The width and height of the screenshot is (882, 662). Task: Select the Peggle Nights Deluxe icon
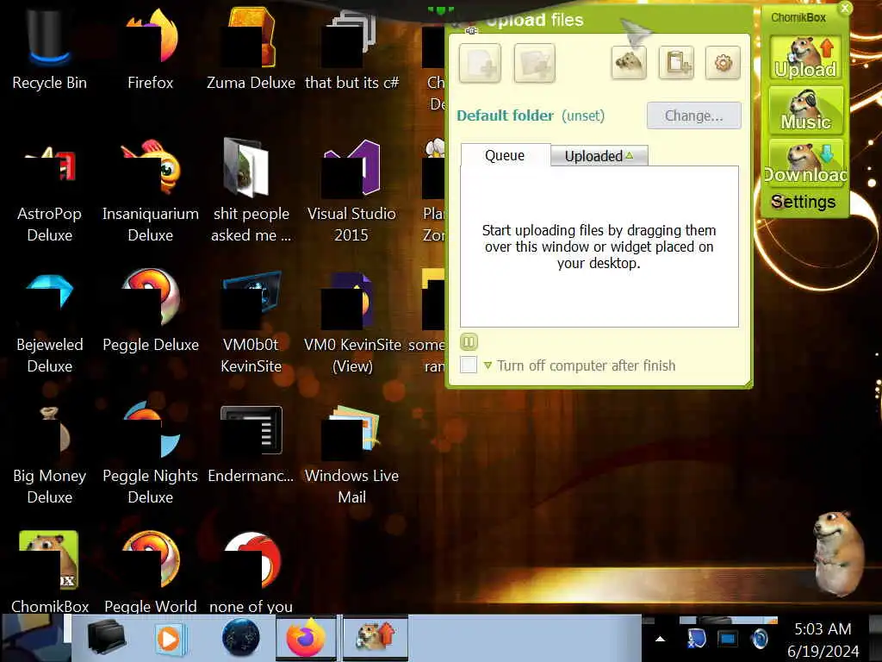coord(150,455)
